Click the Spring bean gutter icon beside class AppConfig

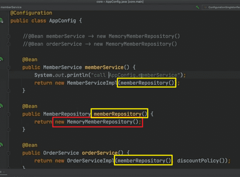click(1, 20)
